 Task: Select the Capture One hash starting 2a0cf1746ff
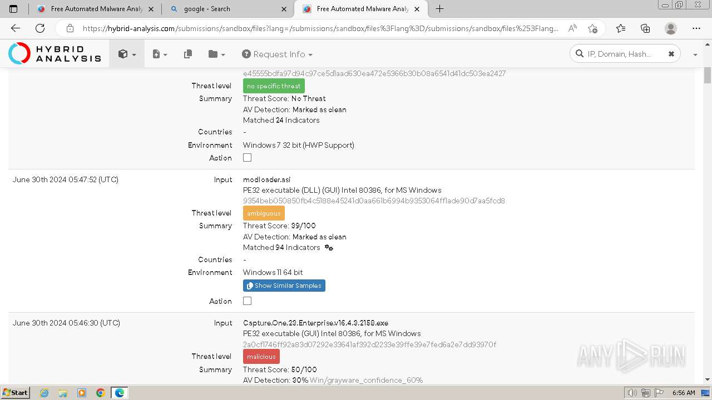coord(370,344)
